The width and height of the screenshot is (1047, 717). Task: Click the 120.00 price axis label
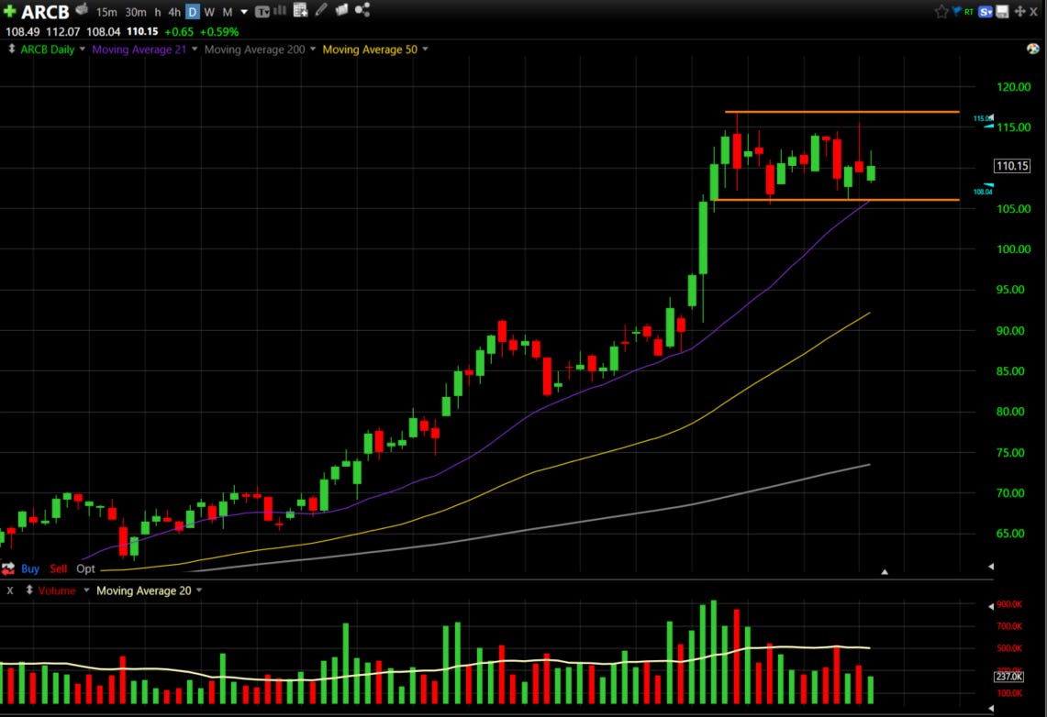point(1014,87)
